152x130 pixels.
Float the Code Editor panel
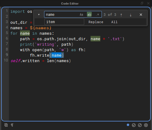coord(142,3)
